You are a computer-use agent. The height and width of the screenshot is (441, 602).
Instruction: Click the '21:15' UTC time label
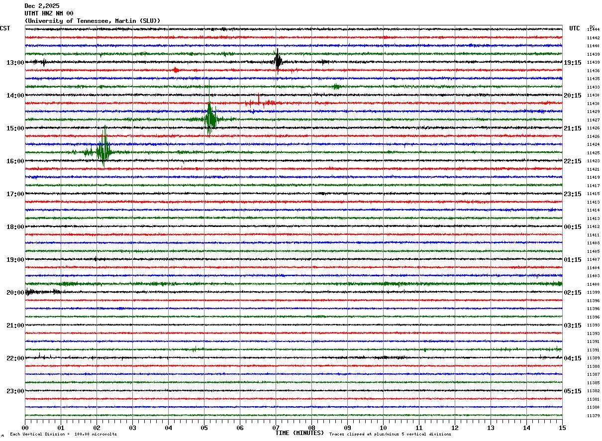[x=573, y=128]
